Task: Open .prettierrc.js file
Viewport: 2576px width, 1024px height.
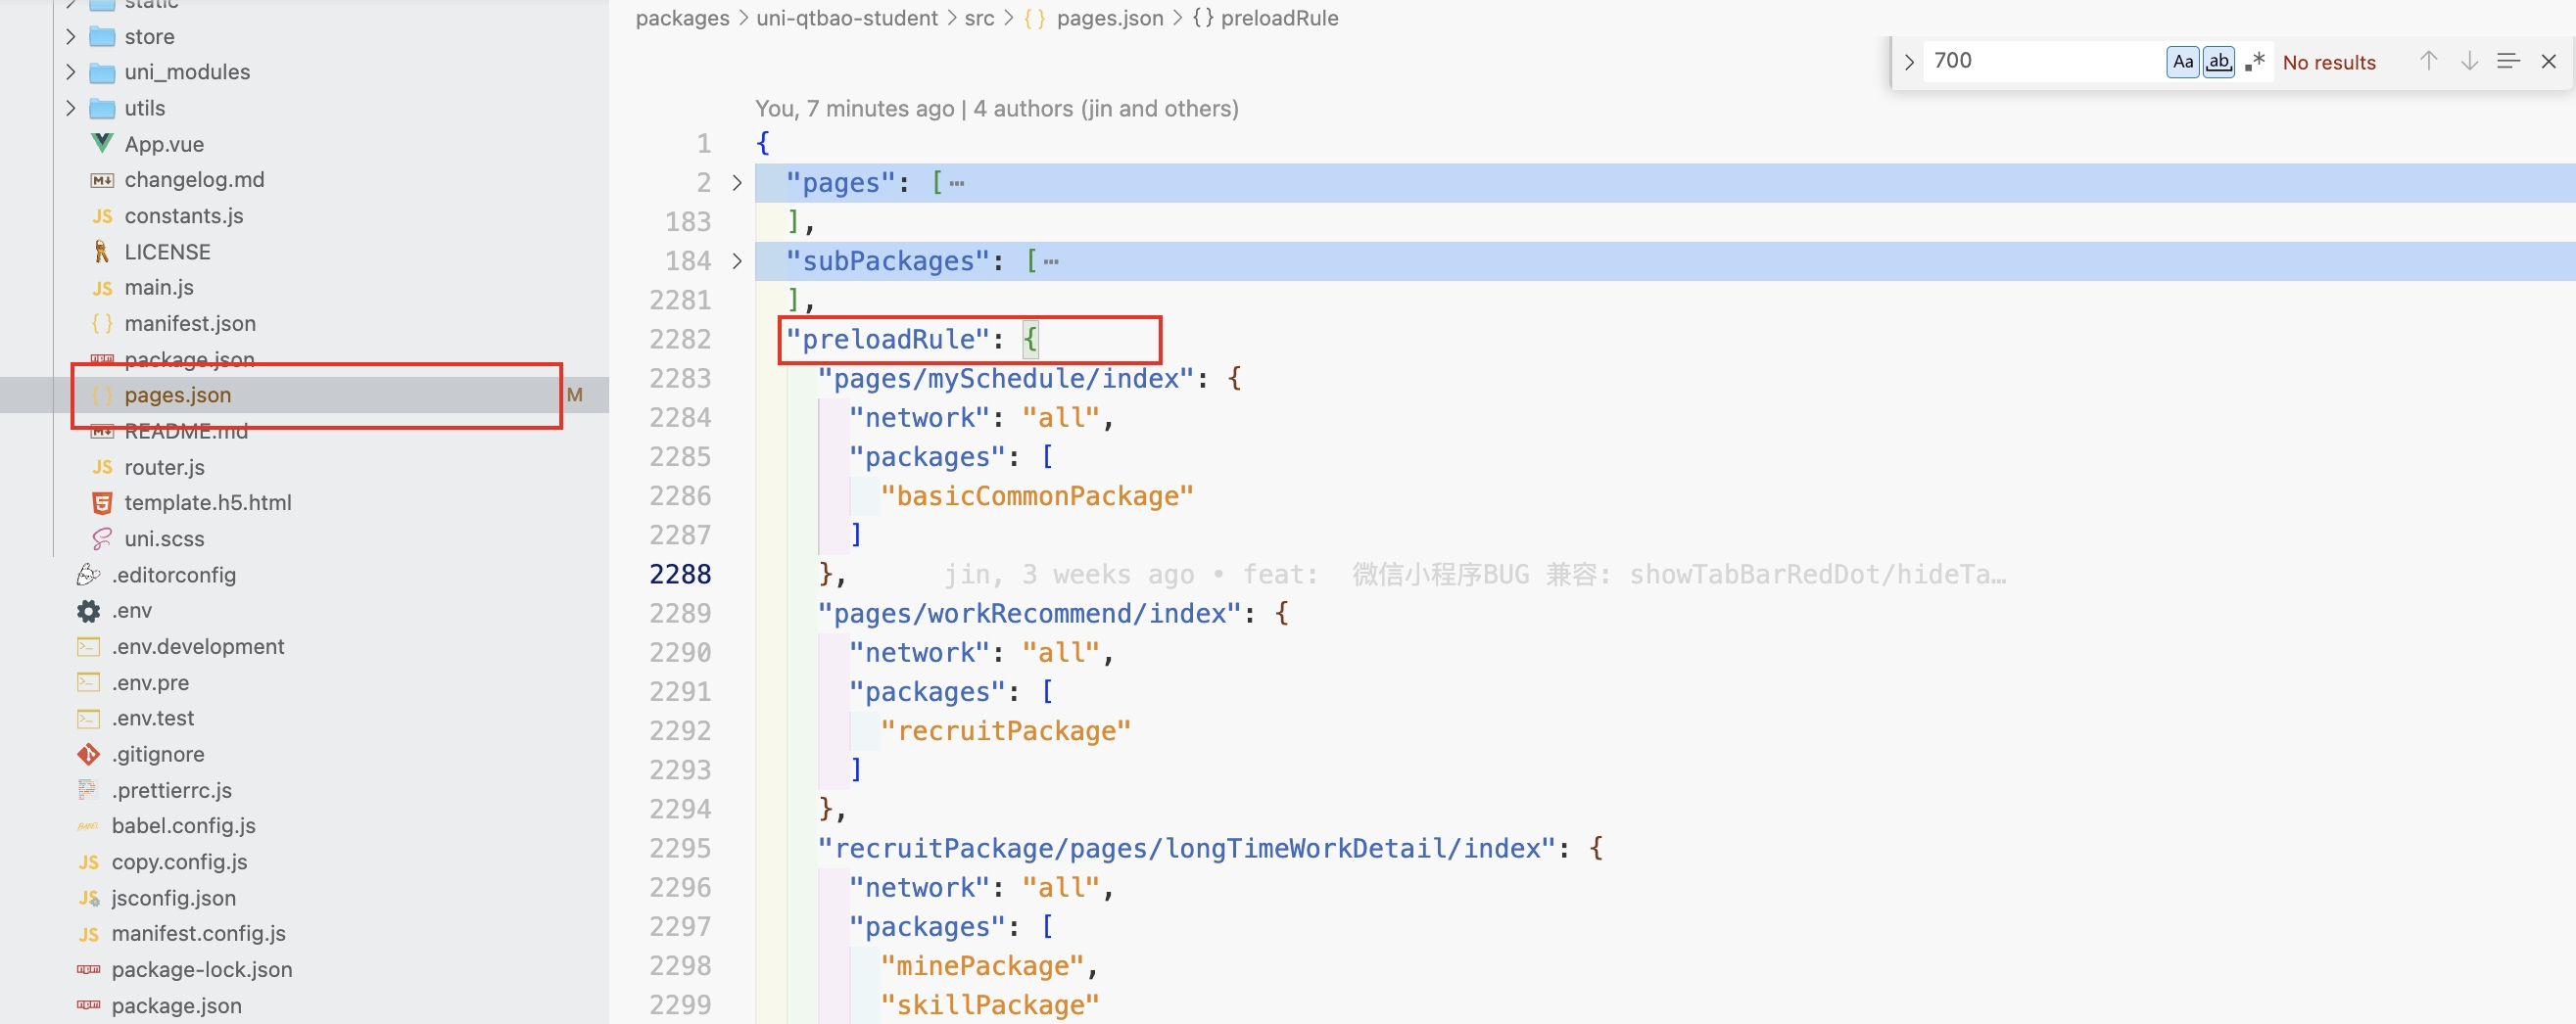Action: tap(171, 790)
